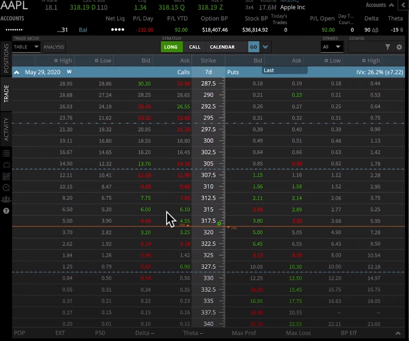This screenshot has width=409, height=341.
Task: Switch to the ACTIVITY vertical tab
Action: coord(6,129)
